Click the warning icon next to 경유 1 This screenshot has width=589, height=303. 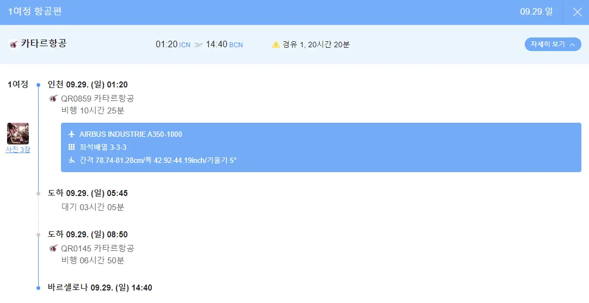pyautogui.click(x=276, y=45)
